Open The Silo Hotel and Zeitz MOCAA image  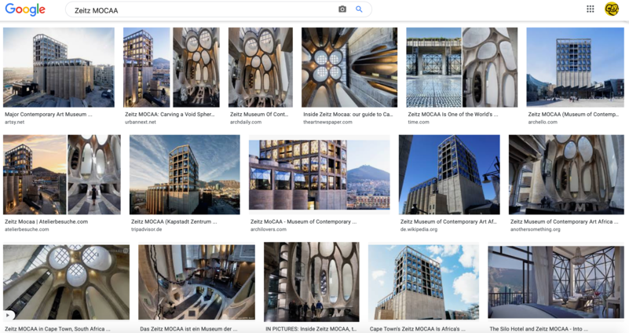pos(556,282)
